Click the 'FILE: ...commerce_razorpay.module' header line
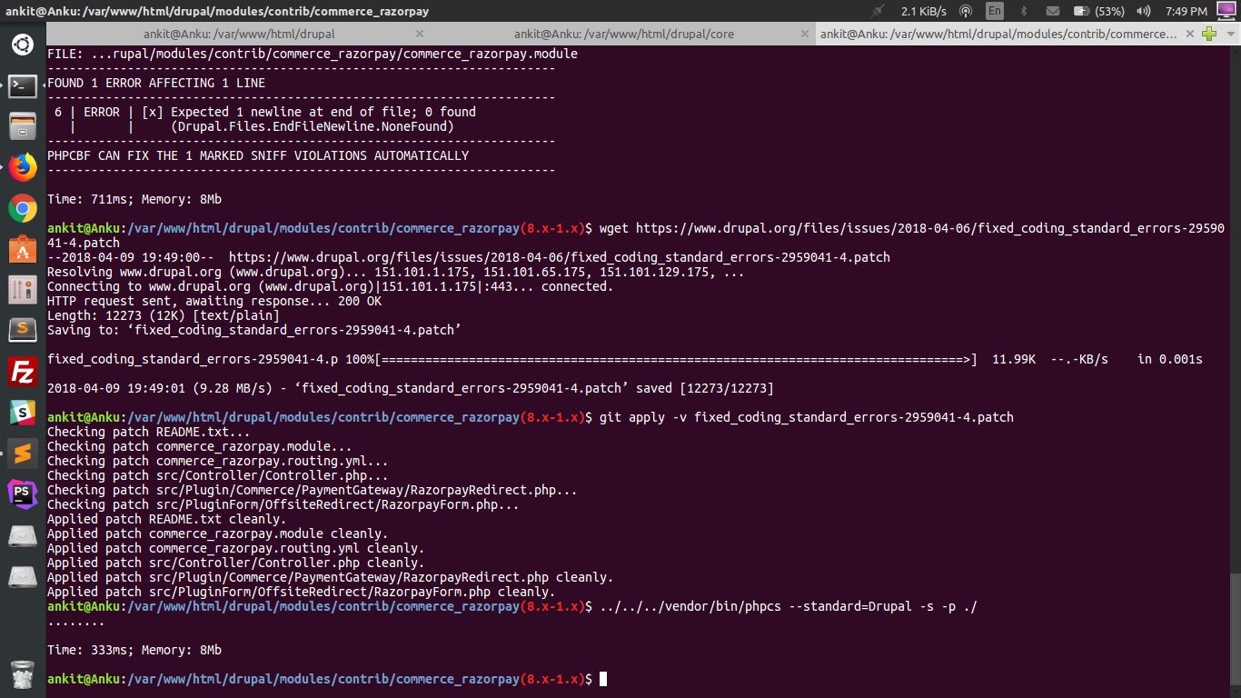Viewport: 1241px width, 698px height. (313, 54)
